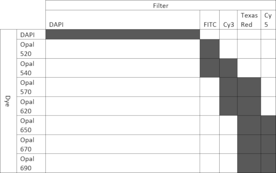Click the Opal 650 row label

coord(31,125)
